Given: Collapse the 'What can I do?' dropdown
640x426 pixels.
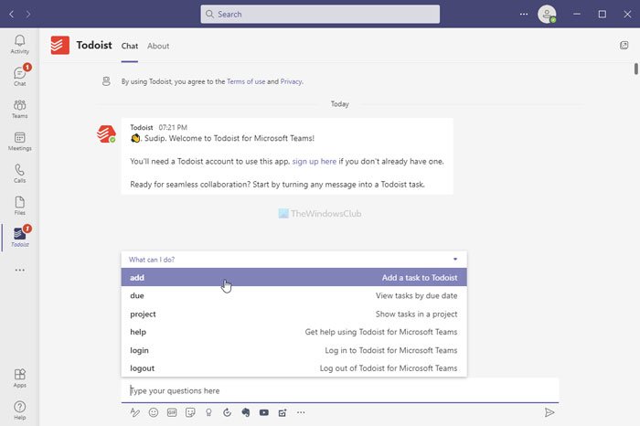Looking at the screenshot, I should (x=455, y=259).
